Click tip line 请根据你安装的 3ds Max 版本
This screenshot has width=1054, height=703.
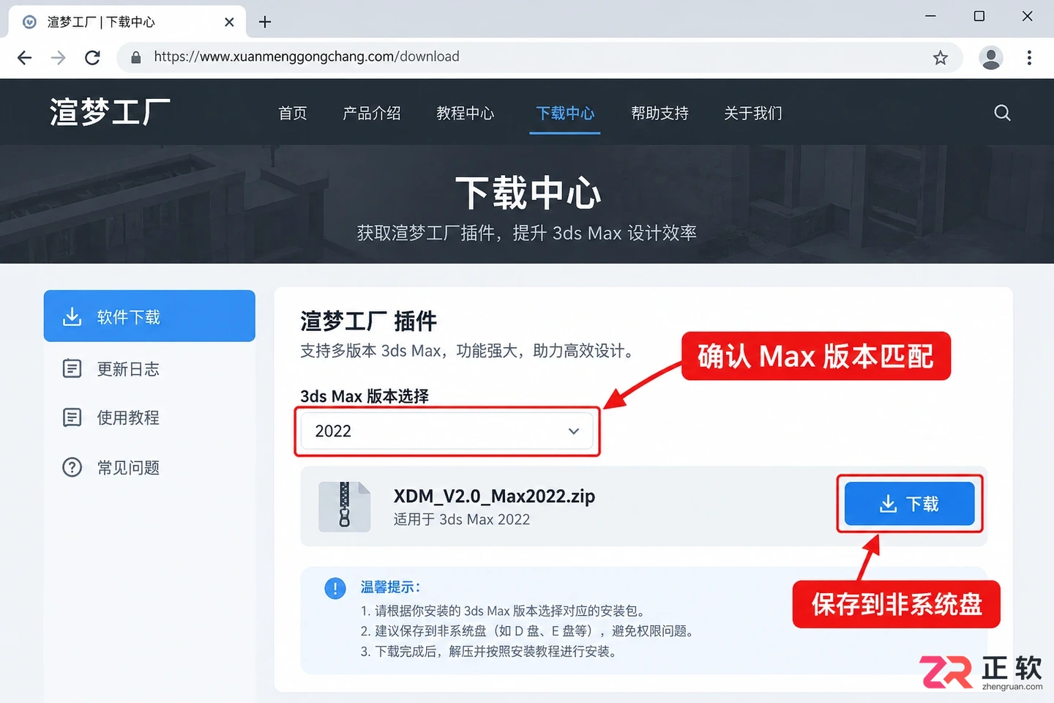(502, 611)
